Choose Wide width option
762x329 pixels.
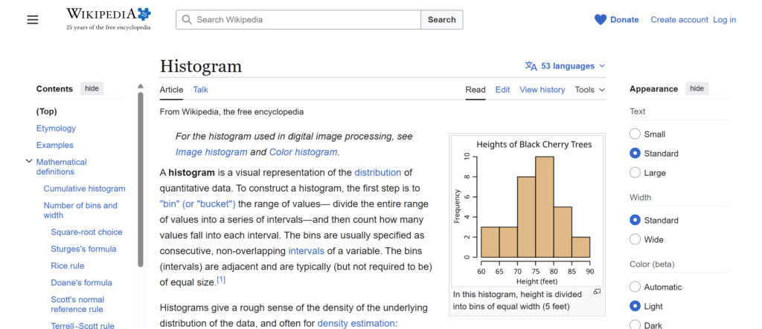(635, 240)
